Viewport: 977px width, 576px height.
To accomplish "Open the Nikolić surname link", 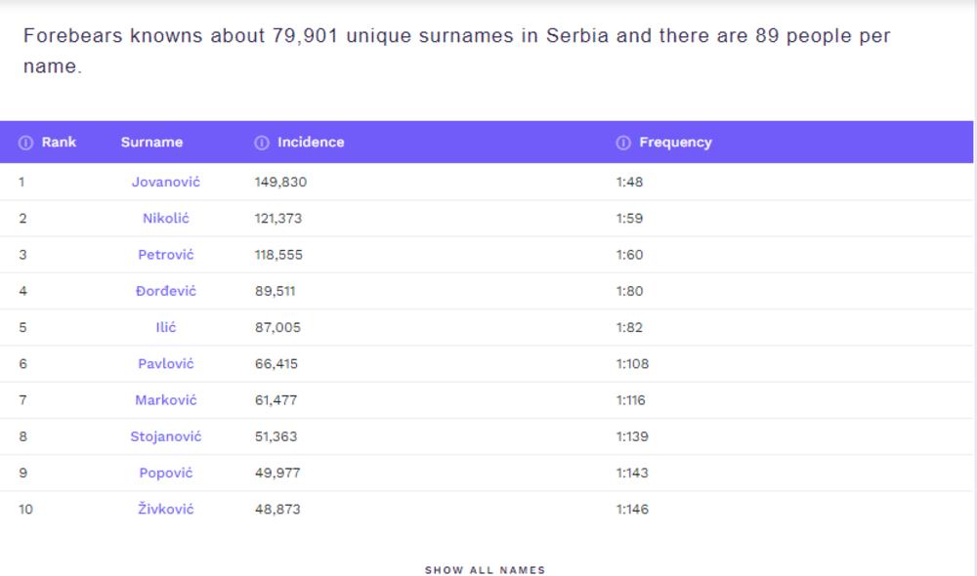I will 166,219.
